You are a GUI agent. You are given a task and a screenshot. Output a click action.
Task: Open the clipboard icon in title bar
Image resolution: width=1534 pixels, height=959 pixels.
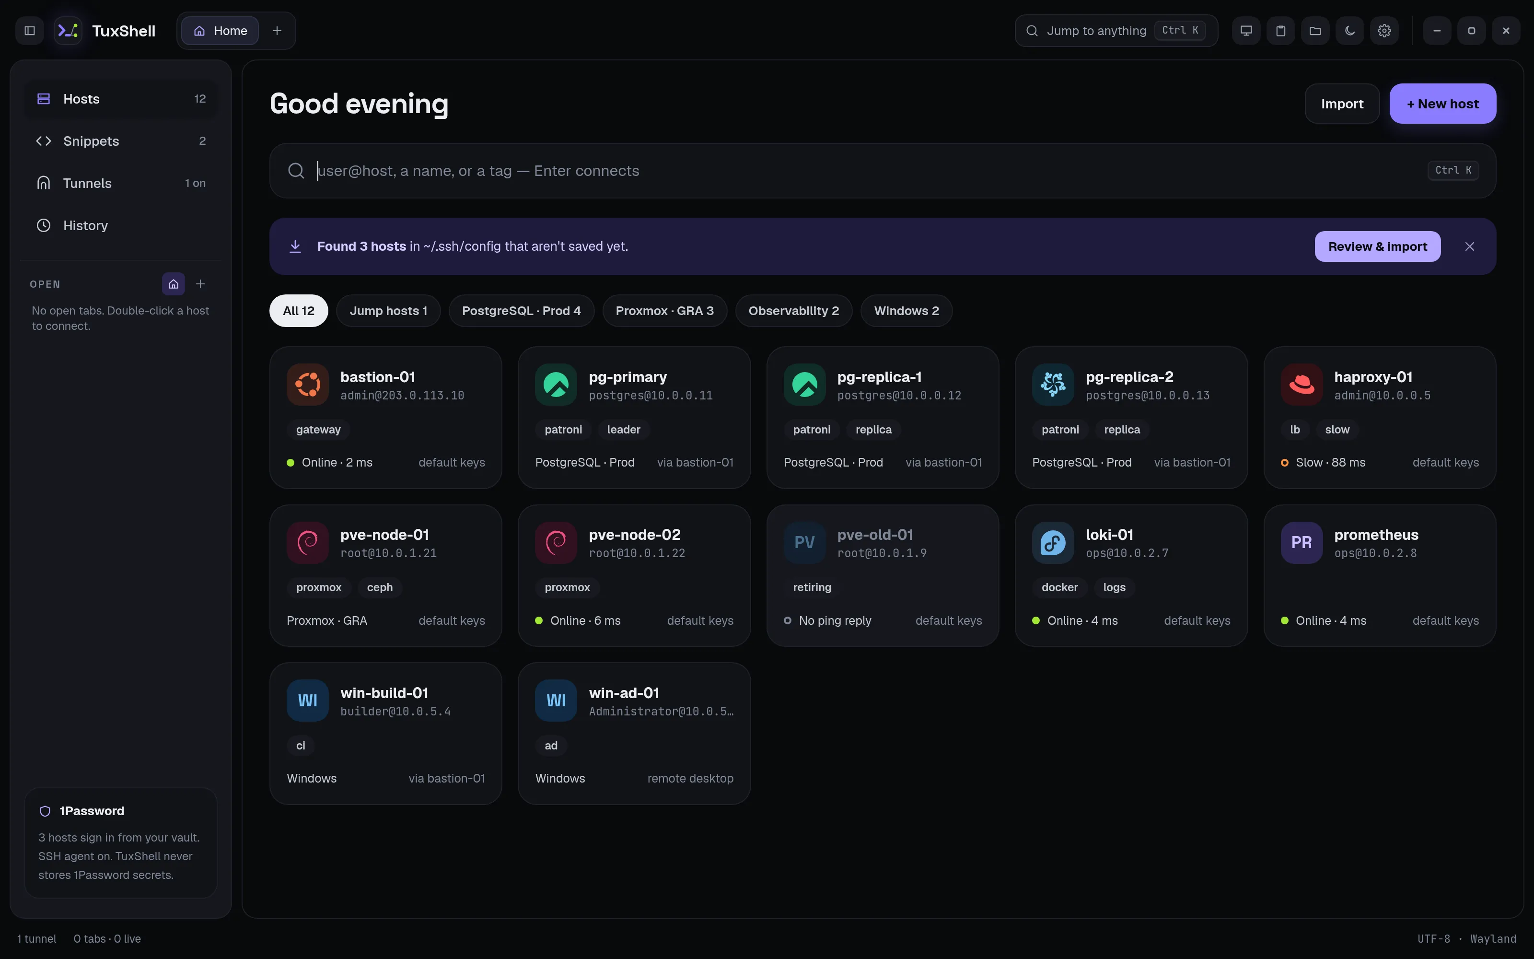[x=1280, y=30]
